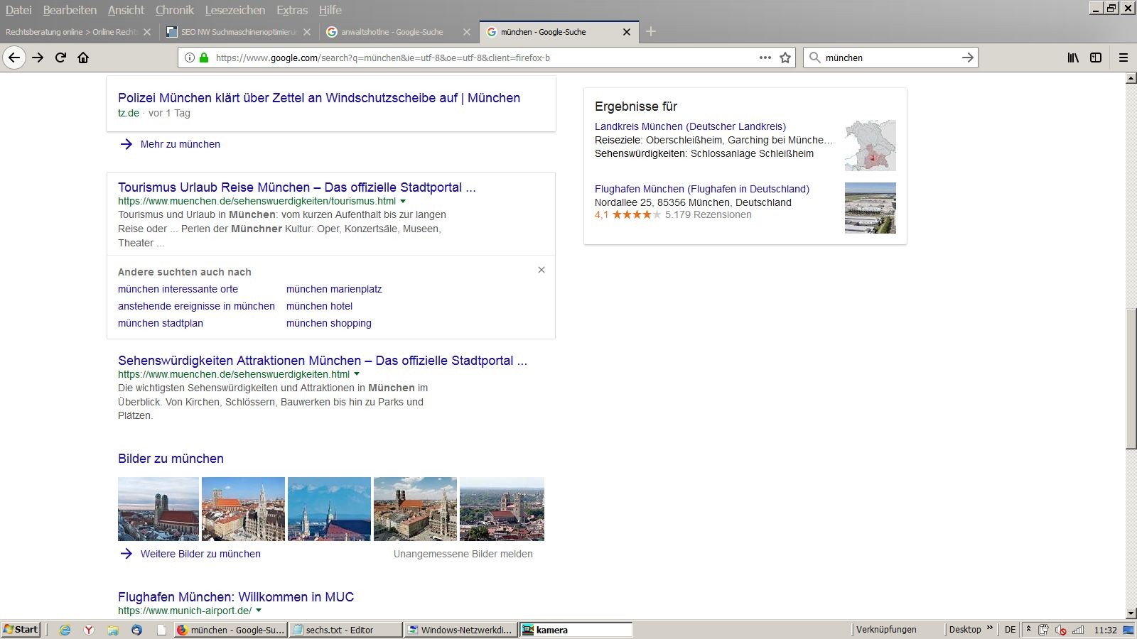Image resolution: width=1137 pixels, height=639 pixels.
Task: Reload the current page
Action: coord(60,58)
